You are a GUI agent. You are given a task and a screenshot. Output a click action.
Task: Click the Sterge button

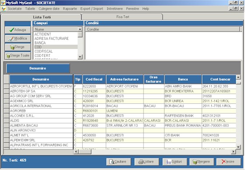pyautogui.click(x=17, y=47)
